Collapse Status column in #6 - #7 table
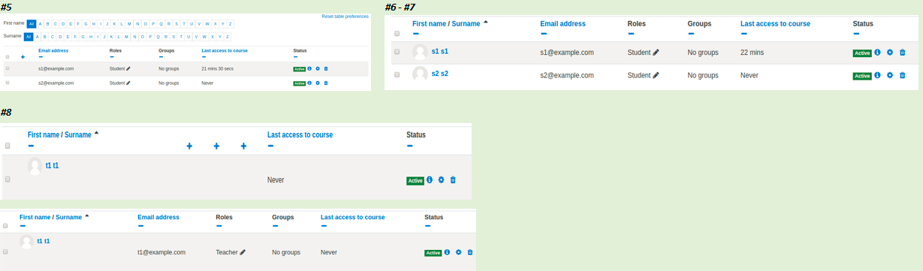Screen dimensions: 923x271 pos(857,34)
